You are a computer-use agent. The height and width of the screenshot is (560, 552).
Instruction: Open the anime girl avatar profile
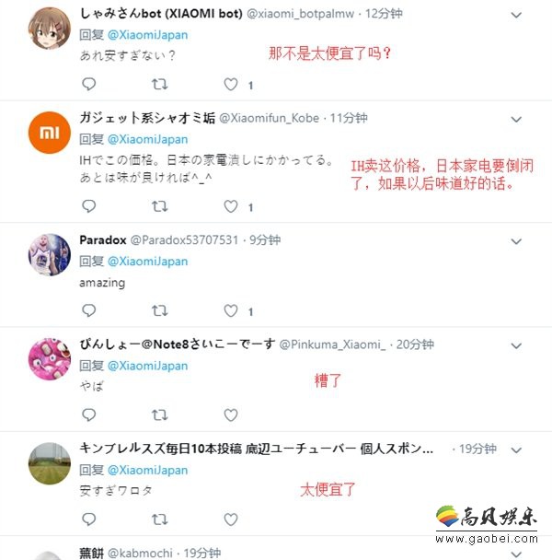[50, 28]
